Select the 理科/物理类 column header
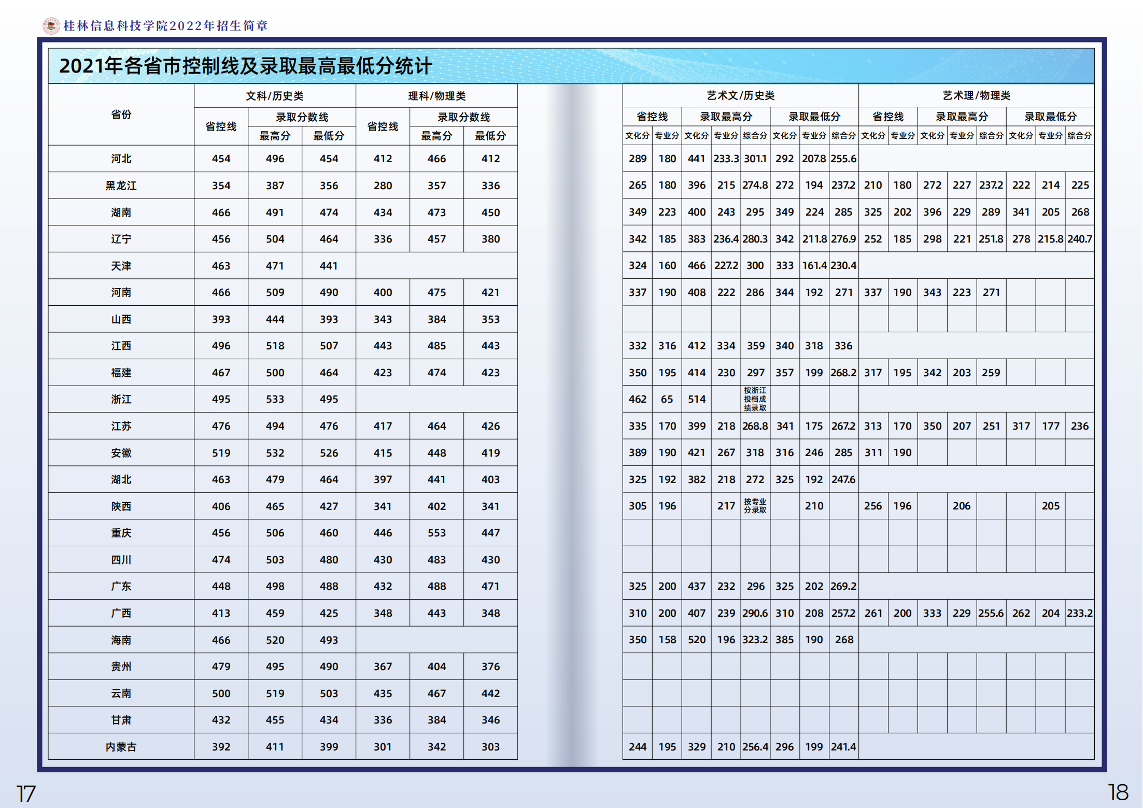 coord(436,96)
